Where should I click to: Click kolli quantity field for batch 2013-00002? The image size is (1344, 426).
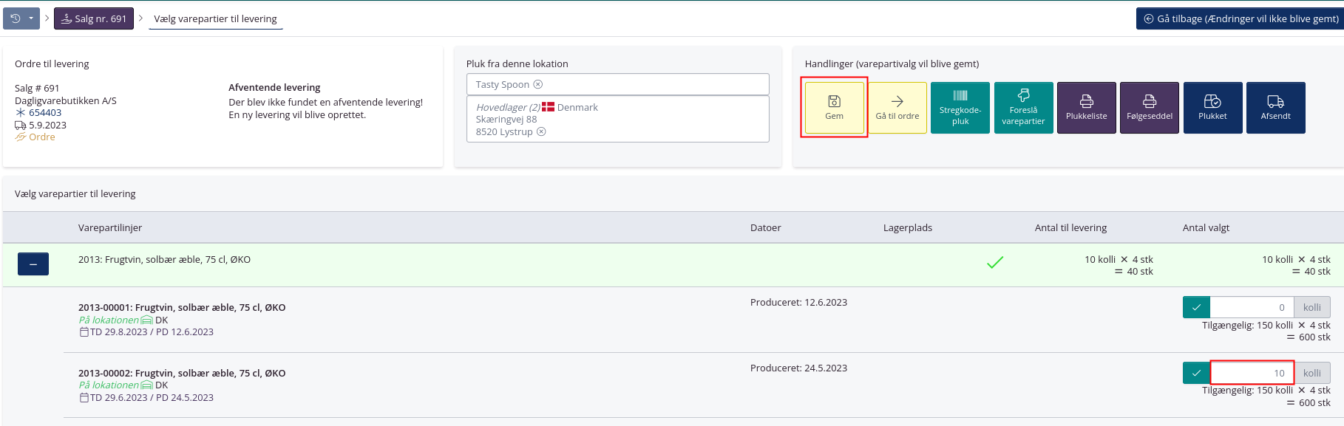coord(1252,373)
